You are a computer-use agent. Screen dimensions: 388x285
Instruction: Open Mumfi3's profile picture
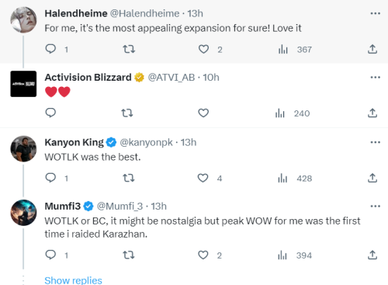(23, 213)
